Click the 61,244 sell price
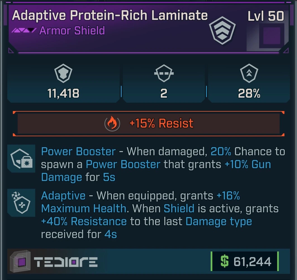The image size is (297, 280). click(x=252, y=262)
